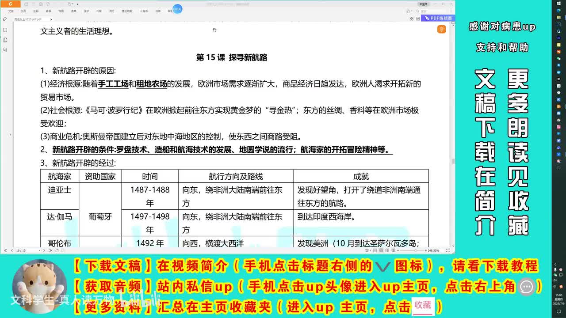Click the 未登录 login button
The width and height of the screenshot is (566, 318).
click(x=423, y=4)
